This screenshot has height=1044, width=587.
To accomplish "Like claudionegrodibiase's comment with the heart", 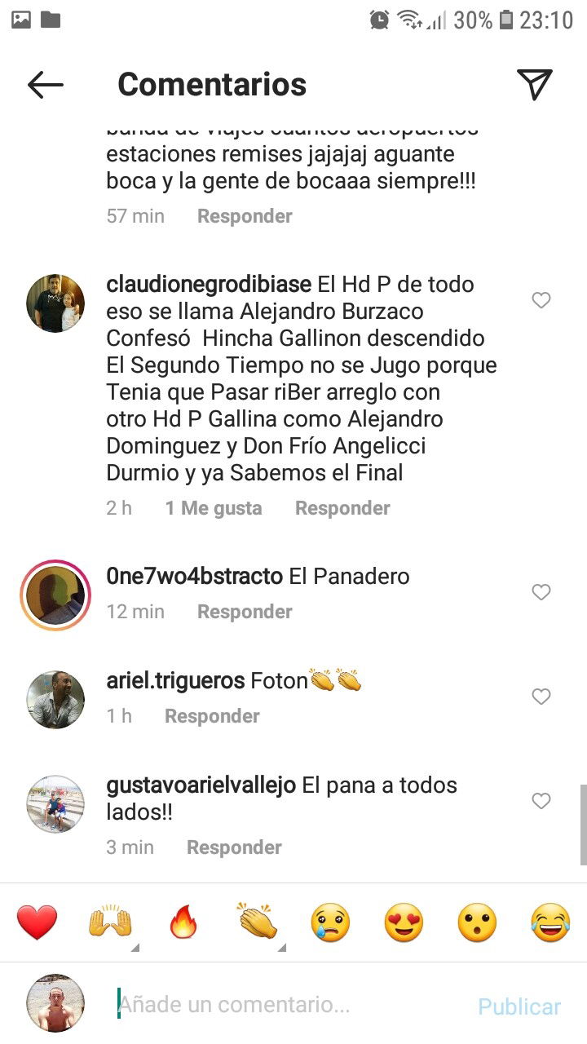I will [541, 300].
